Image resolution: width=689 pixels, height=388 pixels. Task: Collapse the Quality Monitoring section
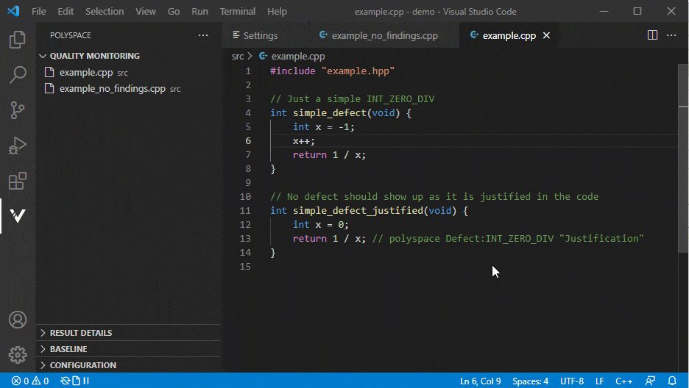(94, 56)
